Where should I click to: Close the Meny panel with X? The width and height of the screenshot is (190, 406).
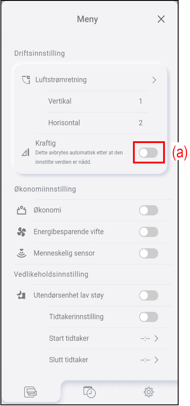(x=161, y=19)
